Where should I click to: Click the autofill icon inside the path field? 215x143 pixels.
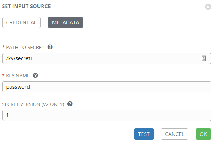[x=204, y=58]
